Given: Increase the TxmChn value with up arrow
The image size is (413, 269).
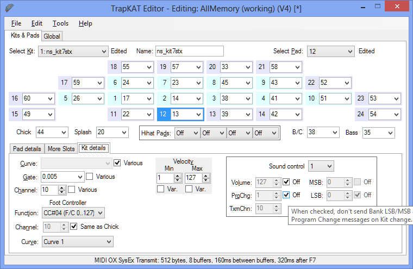Looking at the screenshot, I should tap(276, 207).
